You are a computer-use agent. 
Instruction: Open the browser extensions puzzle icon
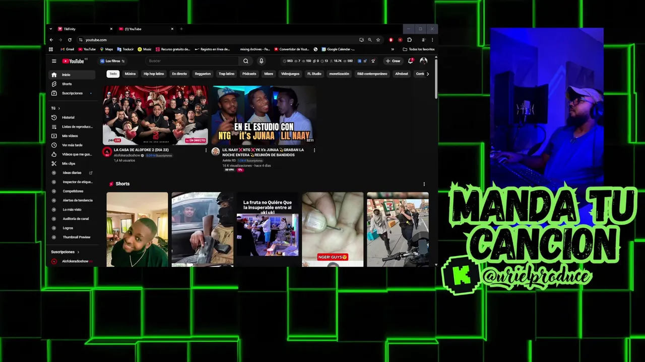pos(409,40)
